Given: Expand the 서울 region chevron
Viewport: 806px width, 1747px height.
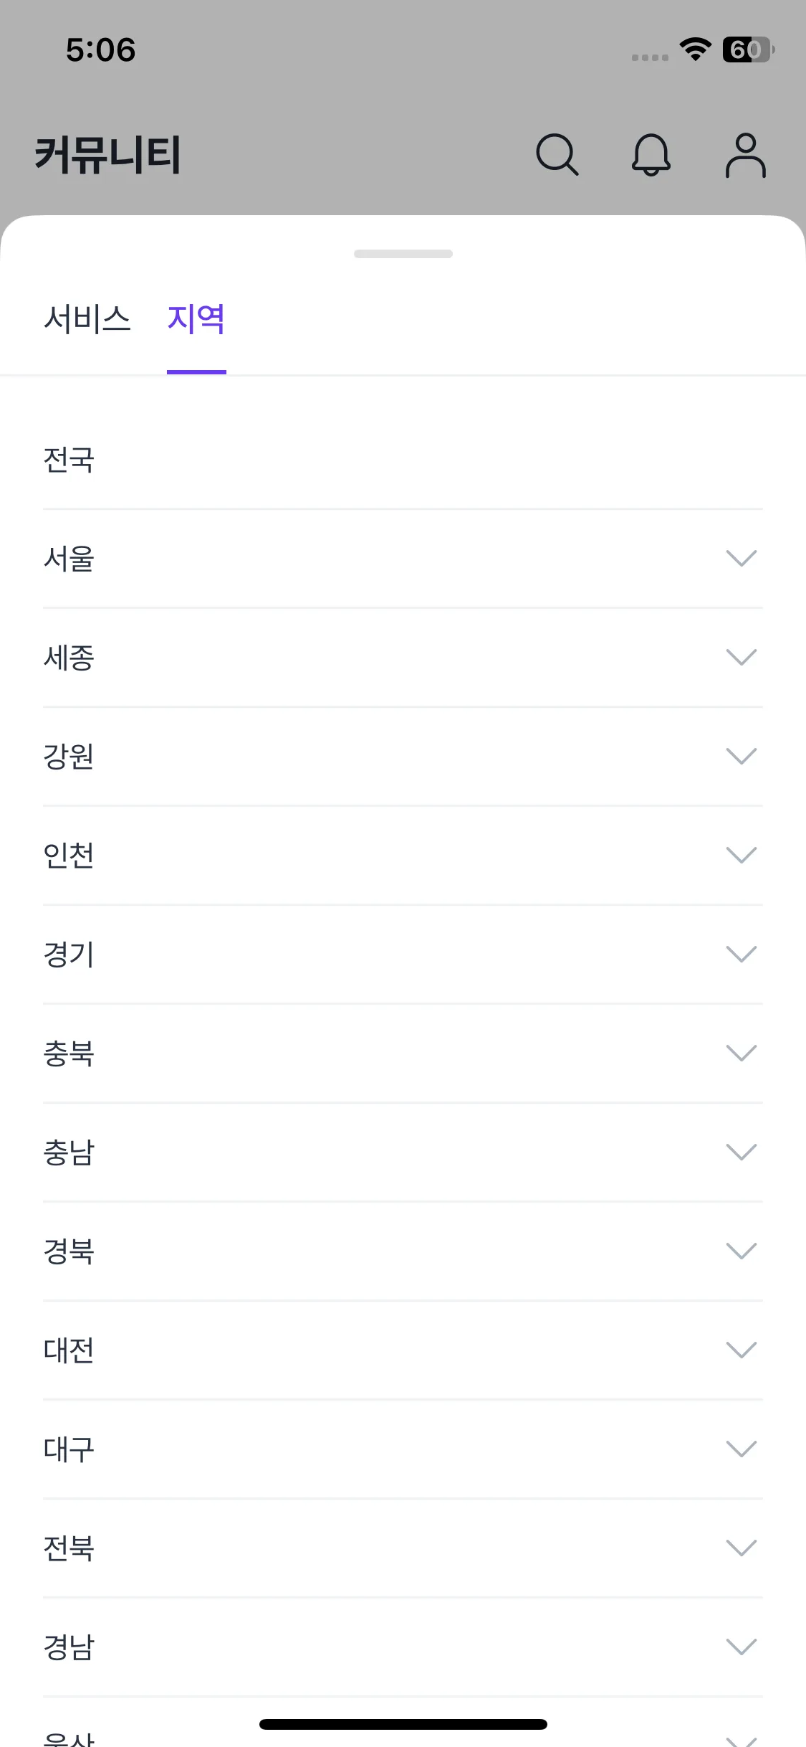Looking at the screenshot, I should pyautogui.click(x=741, y=558).
